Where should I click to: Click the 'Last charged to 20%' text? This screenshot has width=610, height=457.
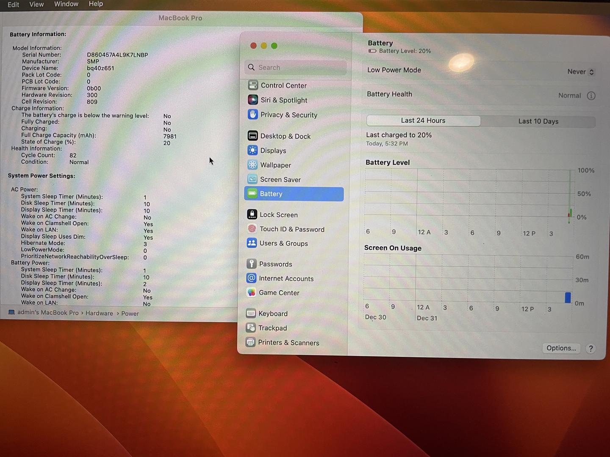click(399, 135)
